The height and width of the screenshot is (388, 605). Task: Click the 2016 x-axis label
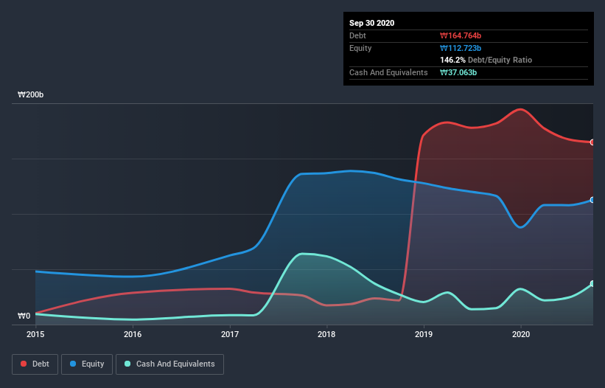pos(133,334)
